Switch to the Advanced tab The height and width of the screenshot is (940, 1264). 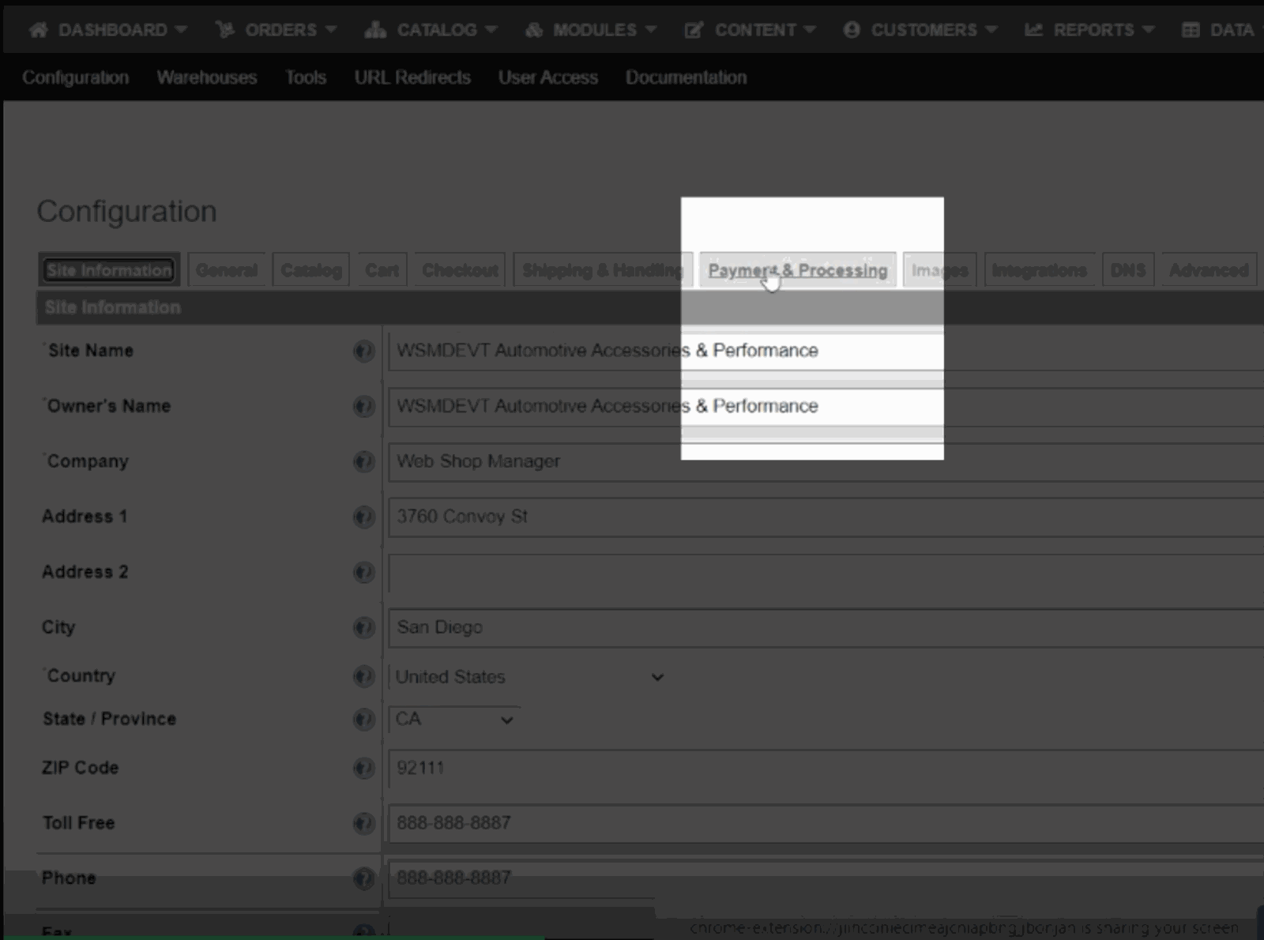point(1209,270)
